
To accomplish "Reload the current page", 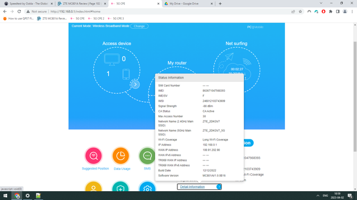I will tap(19, 11).
